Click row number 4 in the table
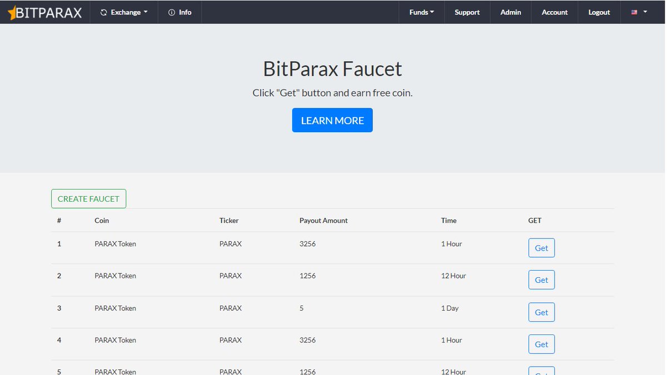 pos(59,340)
